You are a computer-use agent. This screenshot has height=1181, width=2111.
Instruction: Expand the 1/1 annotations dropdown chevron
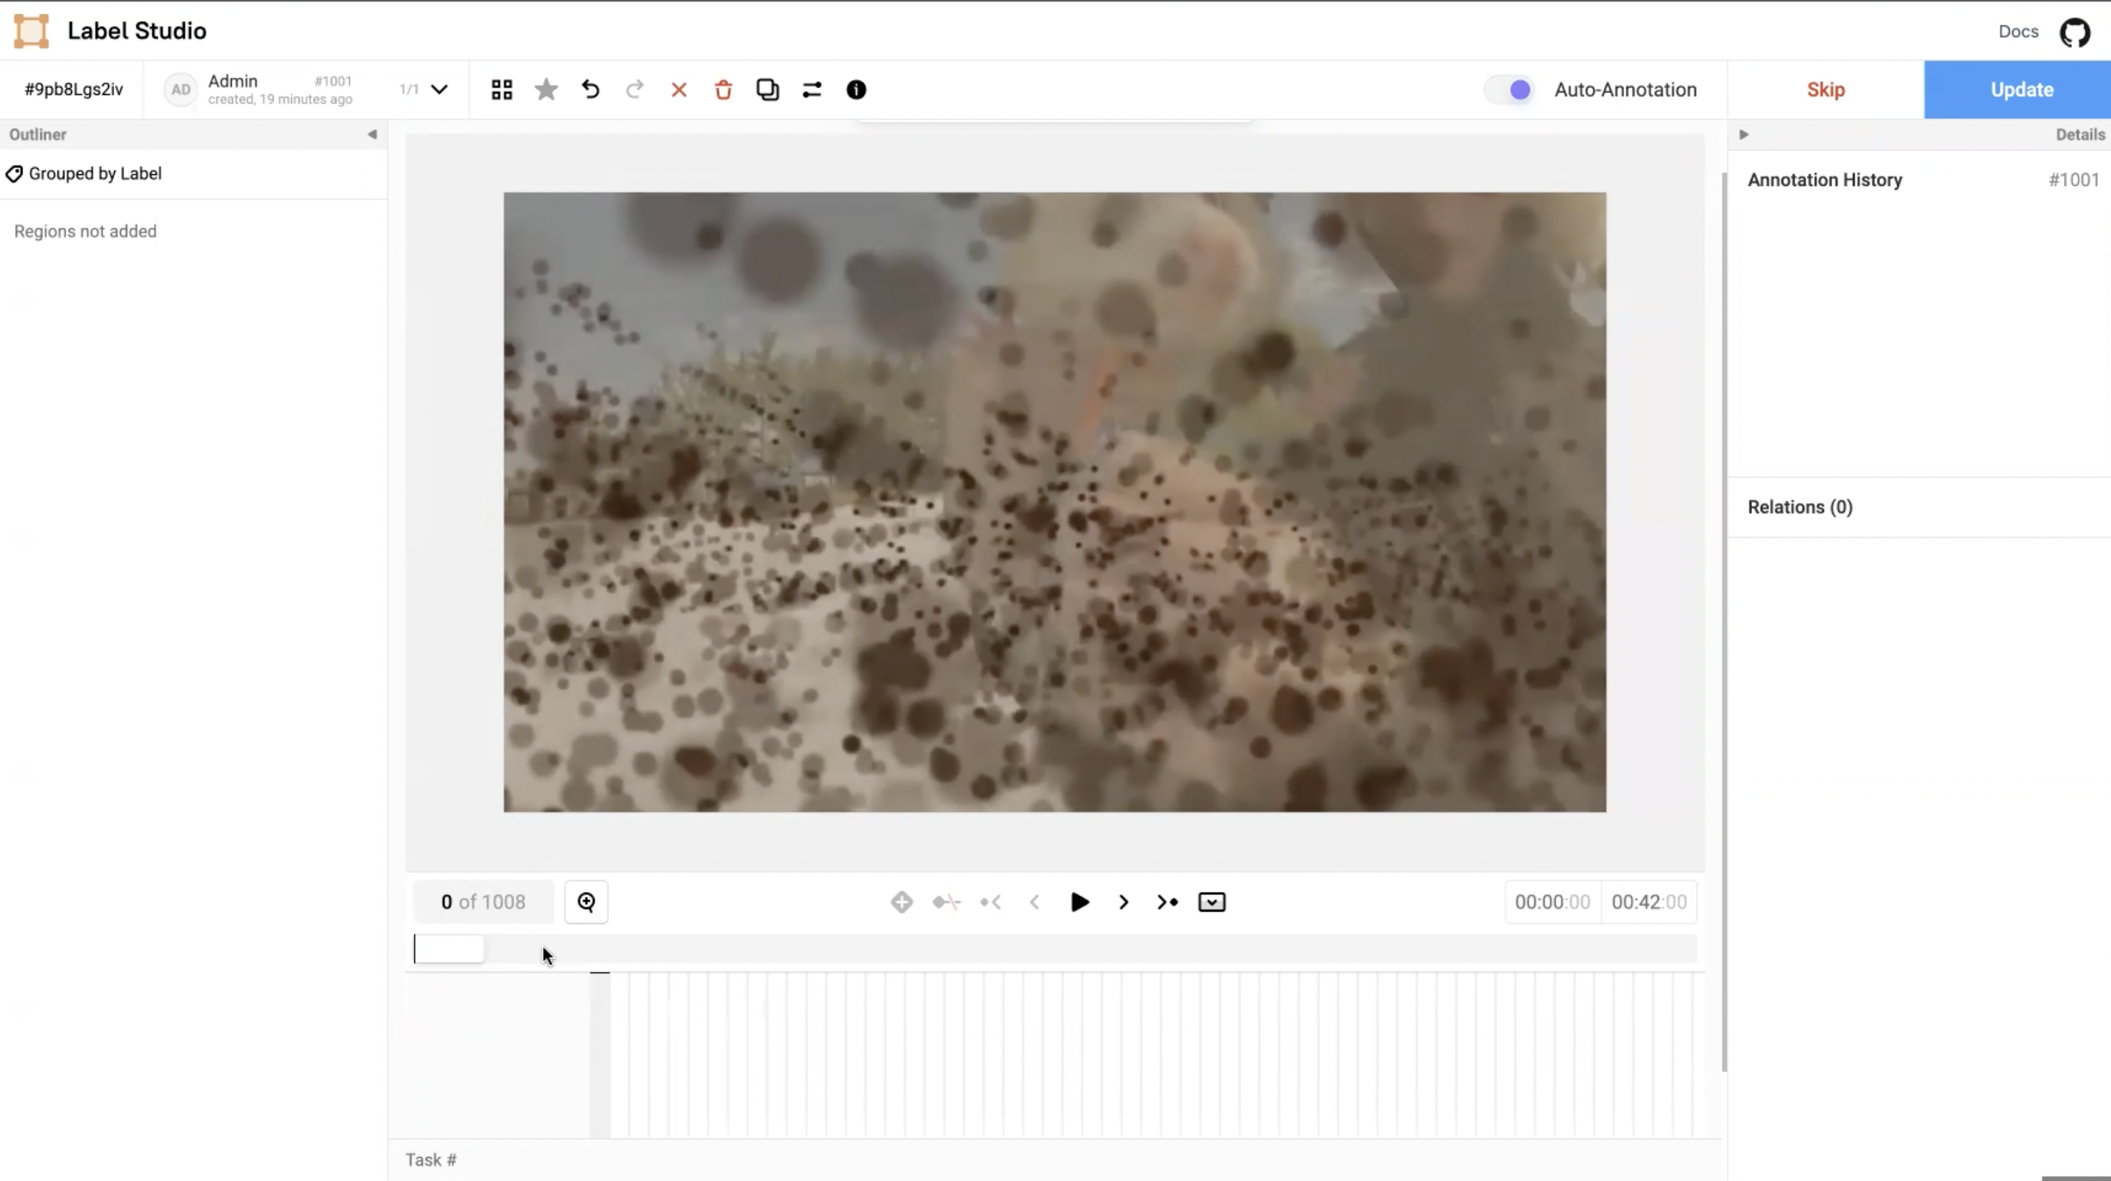pos(440,90)
